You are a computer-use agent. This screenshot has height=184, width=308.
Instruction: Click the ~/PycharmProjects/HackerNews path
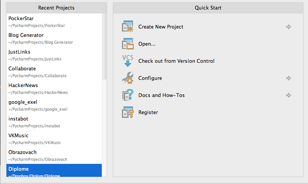(38, 92)
